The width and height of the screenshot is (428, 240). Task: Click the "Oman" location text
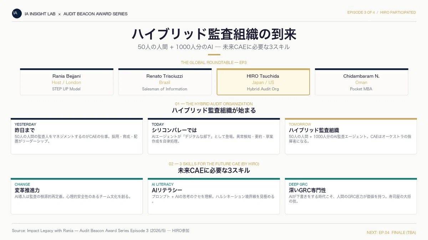click(x=361, y=82)
